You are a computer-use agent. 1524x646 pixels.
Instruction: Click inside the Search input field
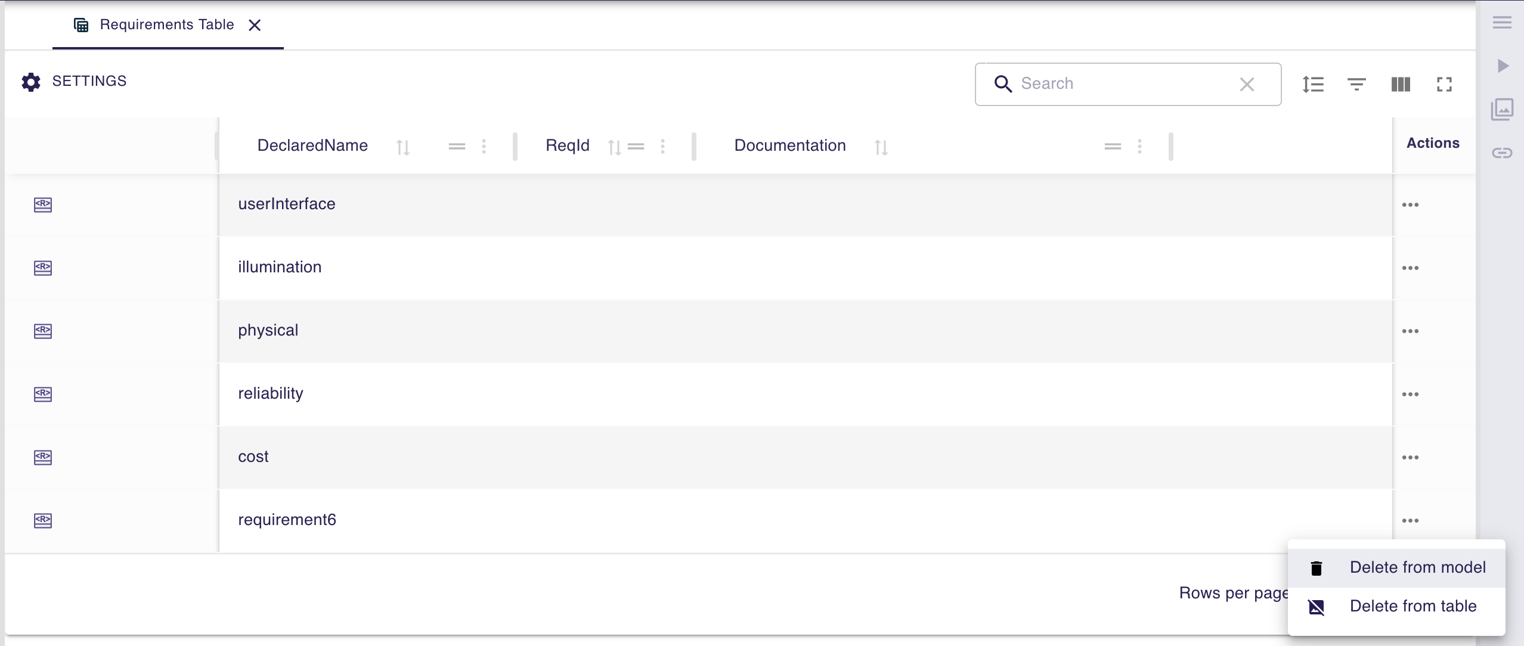(x=1121, y=83)
